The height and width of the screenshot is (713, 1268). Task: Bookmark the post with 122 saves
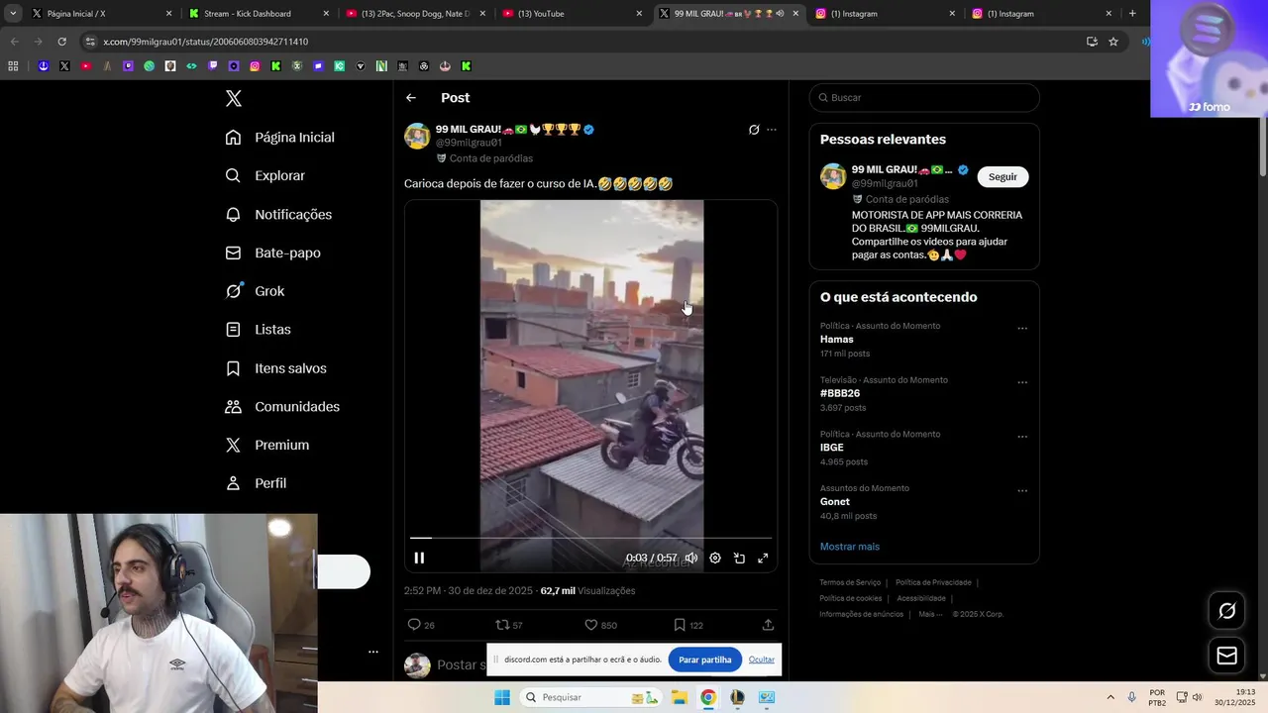pos(688,625)
